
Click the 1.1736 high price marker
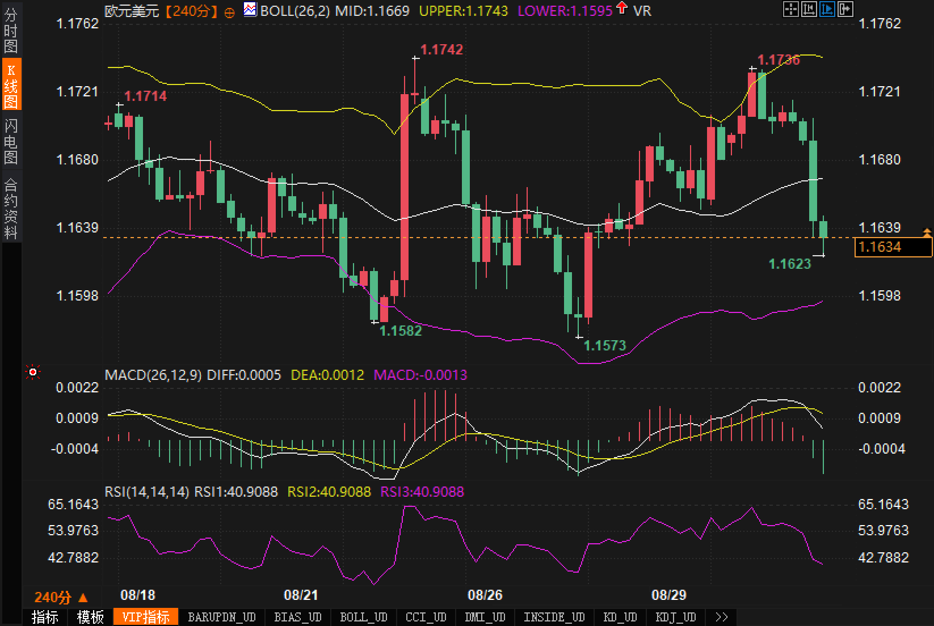(x=779, y=60)
